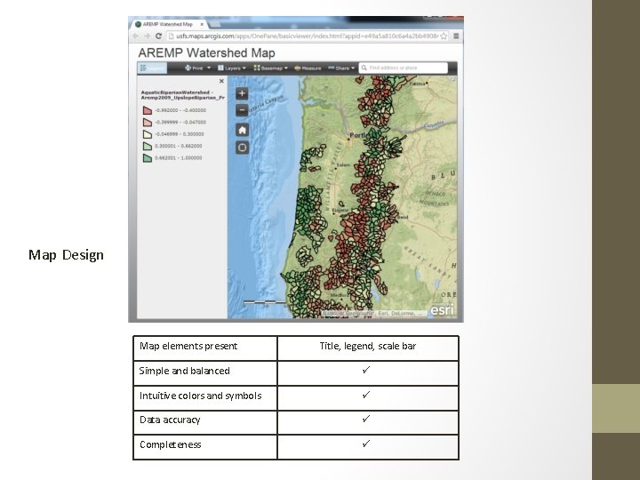The width and height of the screenshot is (640, 480).
Task: Return to the default map extent via Home
Action: pyautogui.click(x=242, y=130)
